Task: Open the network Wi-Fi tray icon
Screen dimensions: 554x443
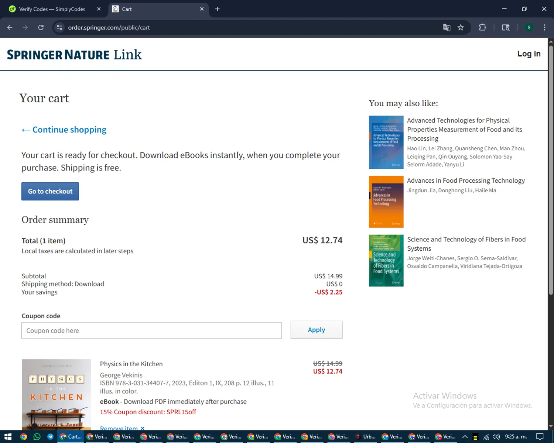Action: pos(486,437)
